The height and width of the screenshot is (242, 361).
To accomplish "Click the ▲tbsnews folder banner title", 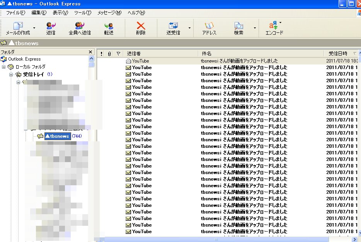I will (x=24, y=43).
